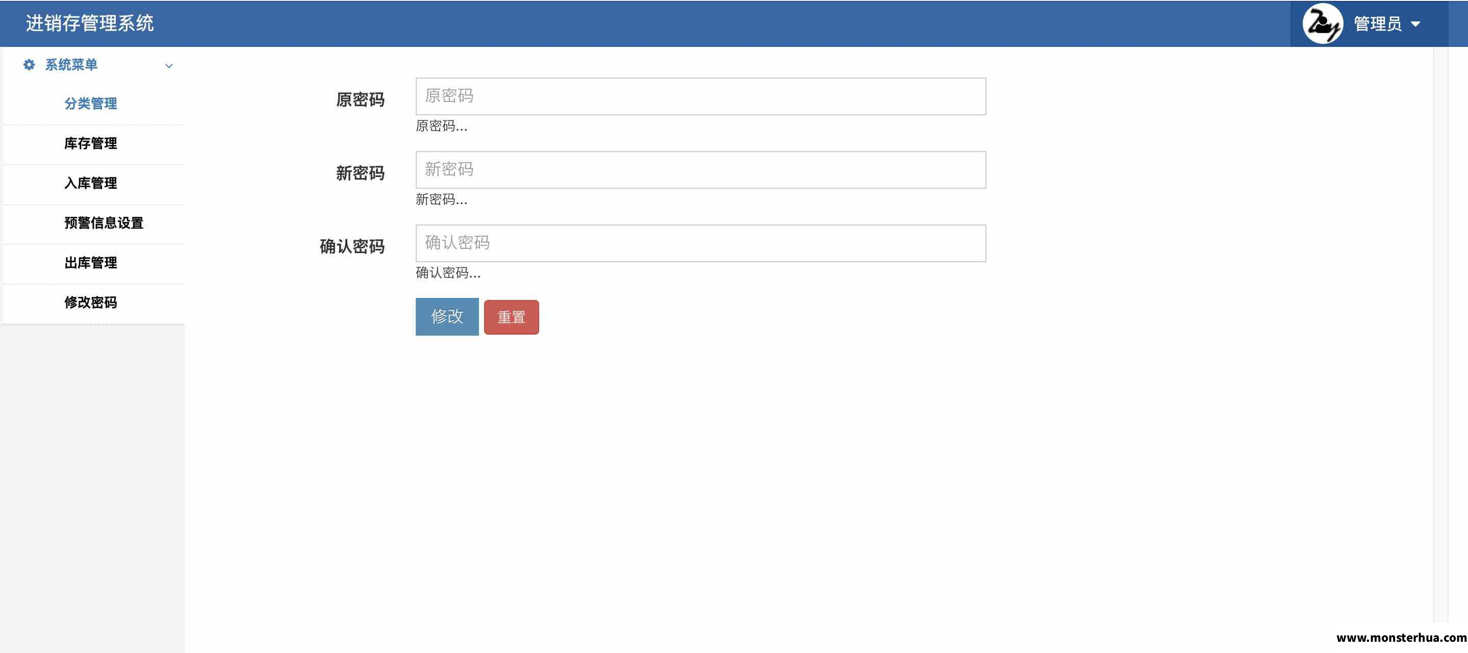
Task: Collapse the 系统菜单 chevron
Action: pyautogui.click(x=169, y=66)
